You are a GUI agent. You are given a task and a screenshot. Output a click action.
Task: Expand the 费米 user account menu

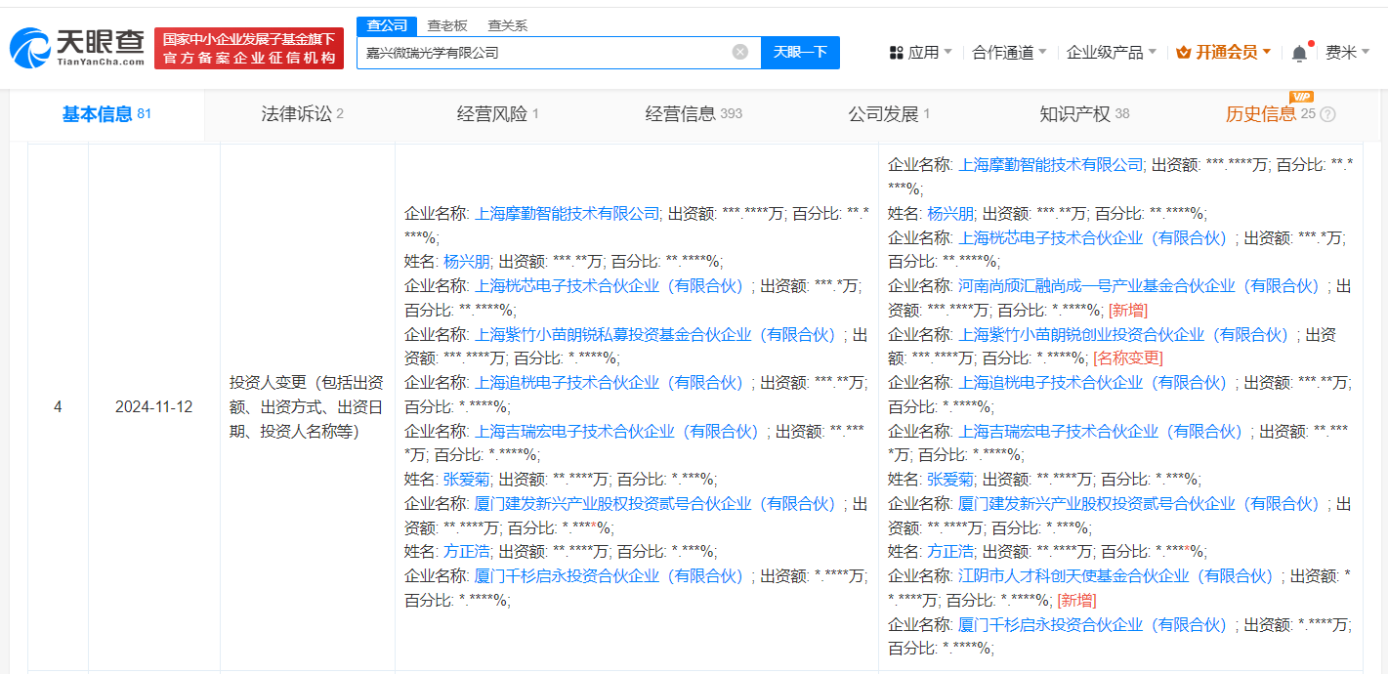[1347, 53]
